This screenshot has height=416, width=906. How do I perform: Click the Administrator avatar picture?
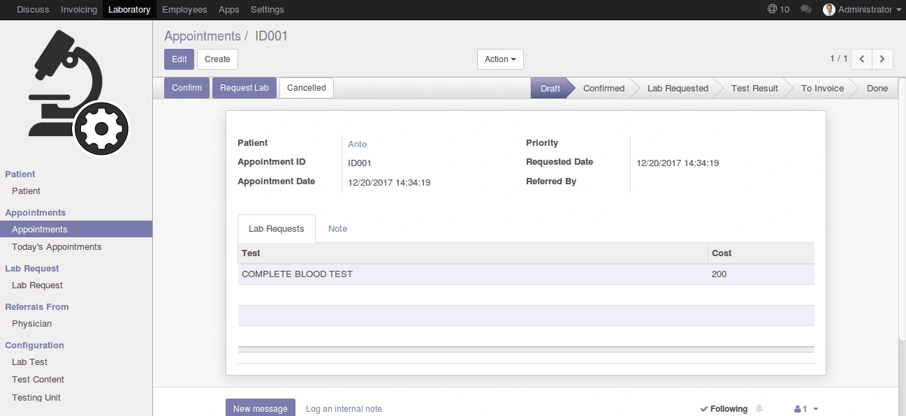point(829,9)
